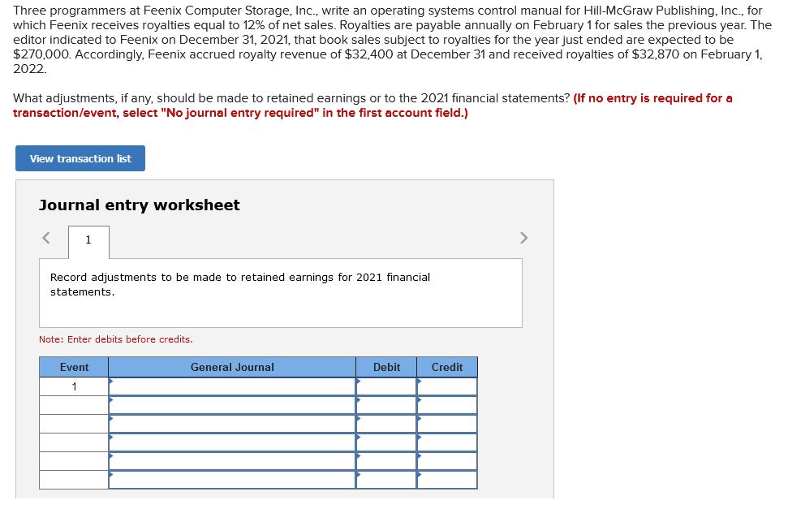Click Debit field in fourth row
Screen dimensions: 788x509
[x=386, y=442]
